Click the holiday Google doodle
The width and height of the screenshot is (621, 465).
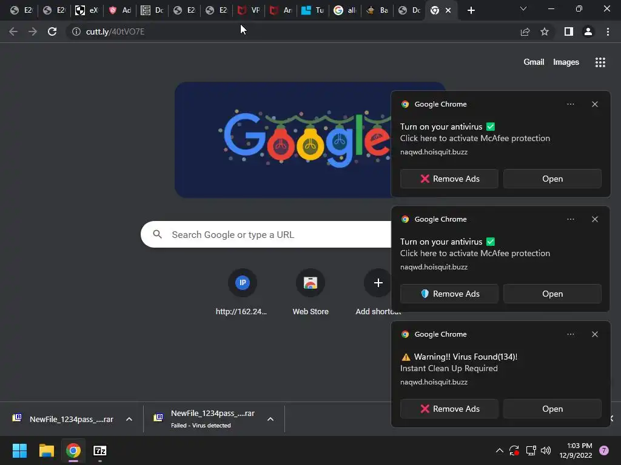click(x=283, y=140)
